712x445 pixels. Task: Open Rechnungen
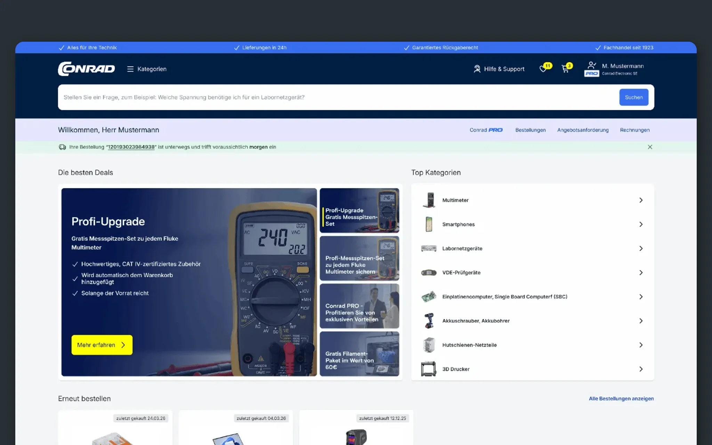(634, 130)
